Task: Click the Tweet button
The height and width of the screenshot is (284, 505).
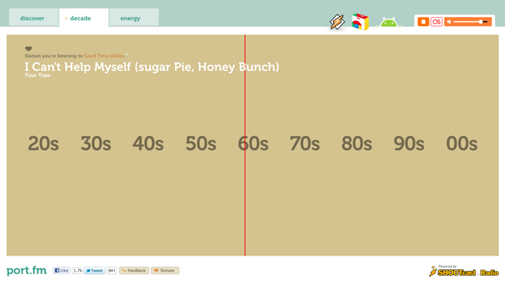Action: click(x=94, y=270)
